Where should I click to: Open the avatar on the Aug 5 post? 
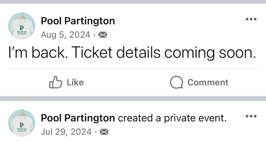point(22,26)
